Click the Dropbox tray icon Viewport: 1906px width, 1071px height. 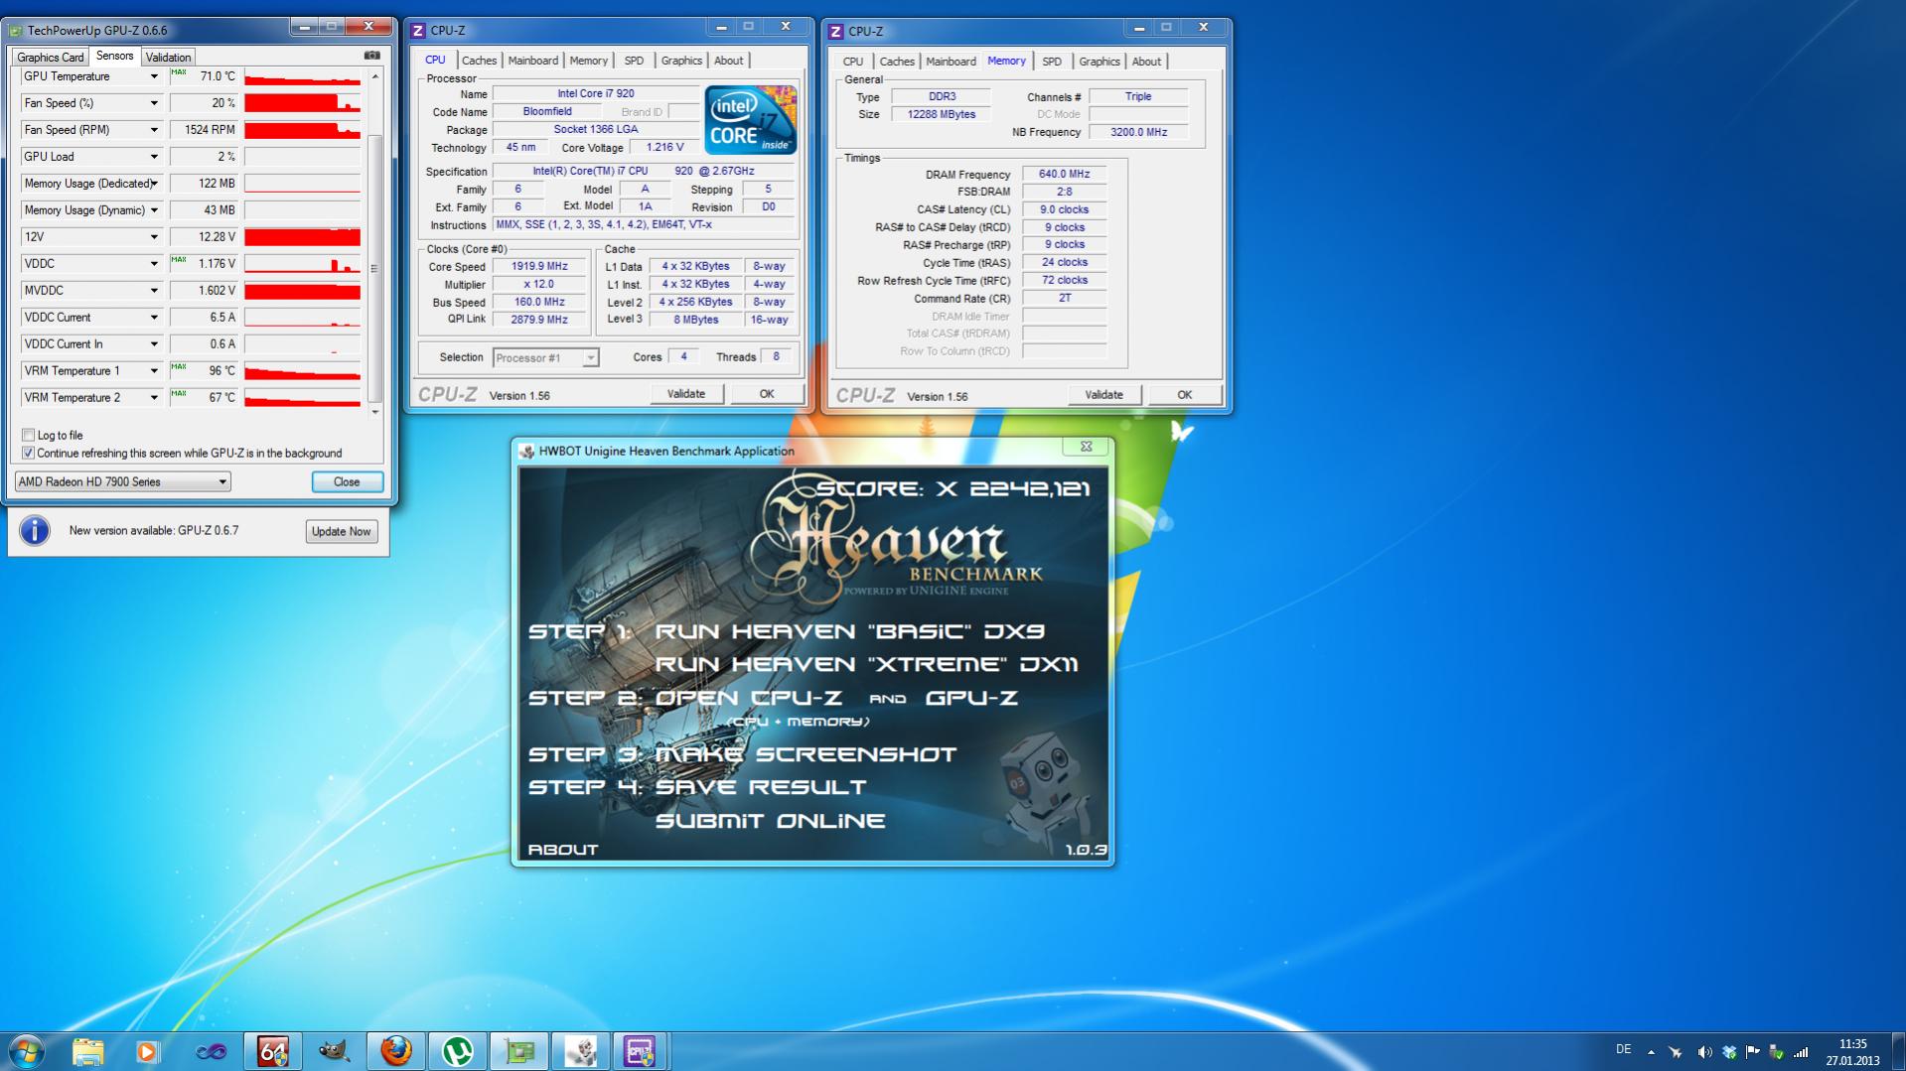pos(1729,1052)
